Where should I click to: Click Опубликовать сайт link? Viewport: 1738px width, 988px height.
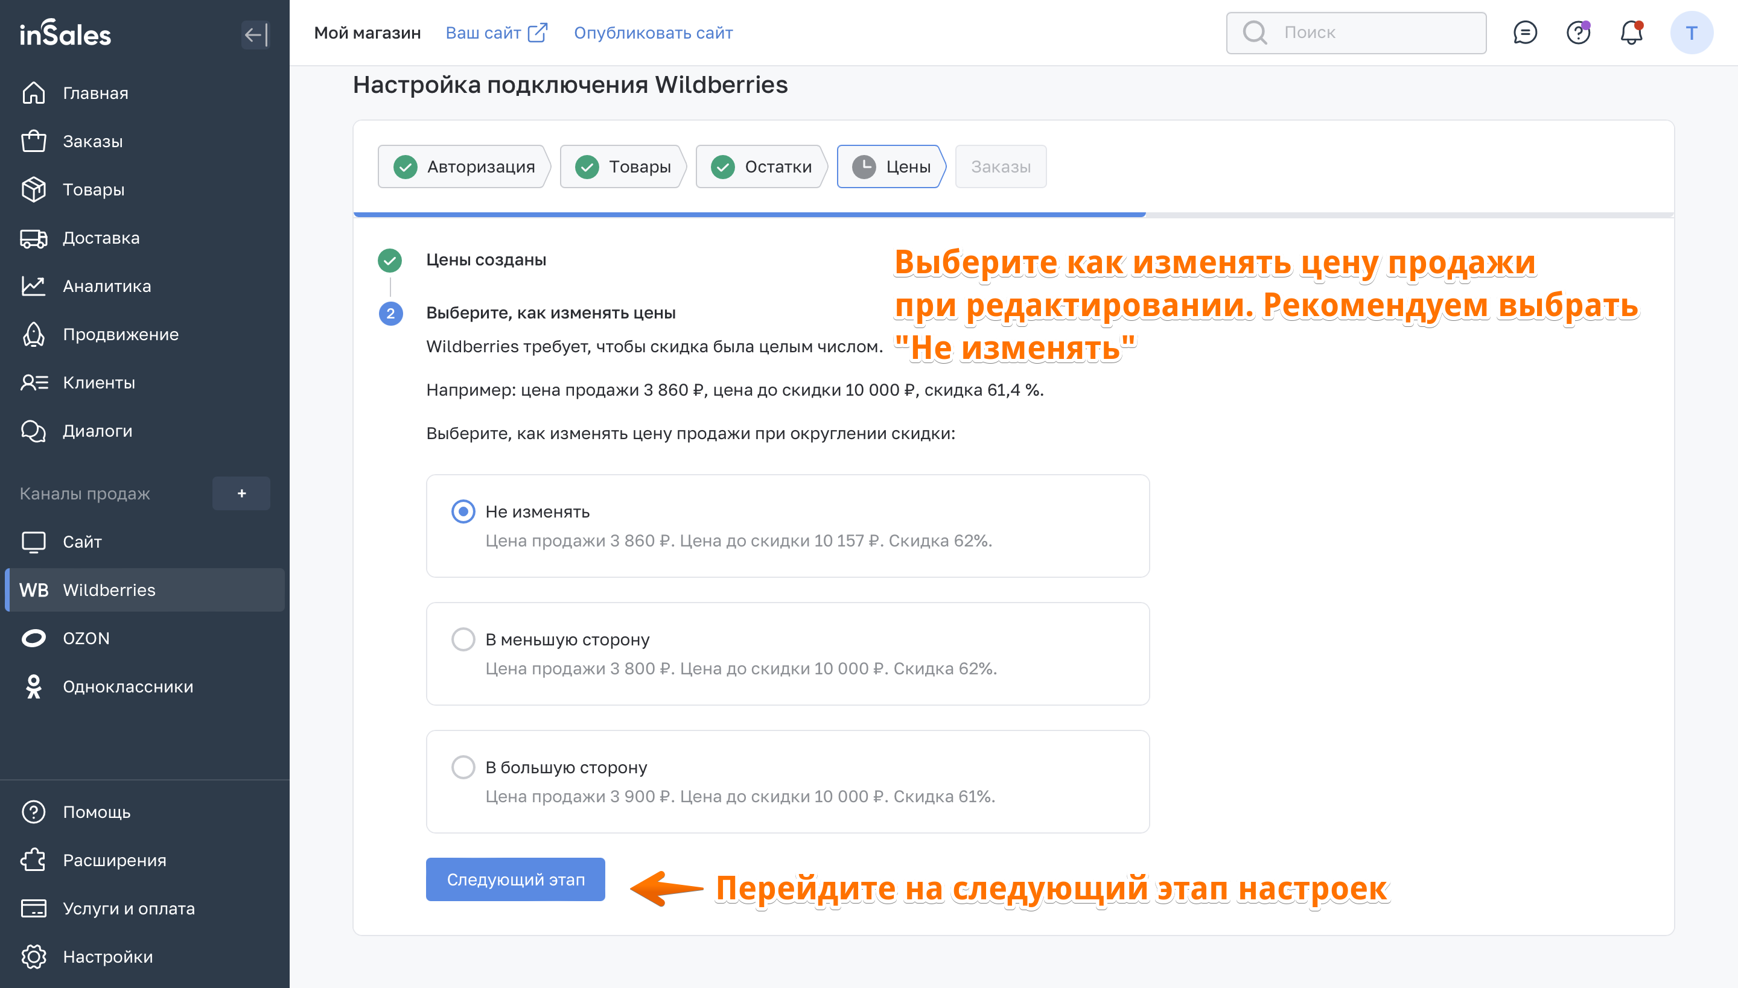pyautogui.click(x=652, y=33)
